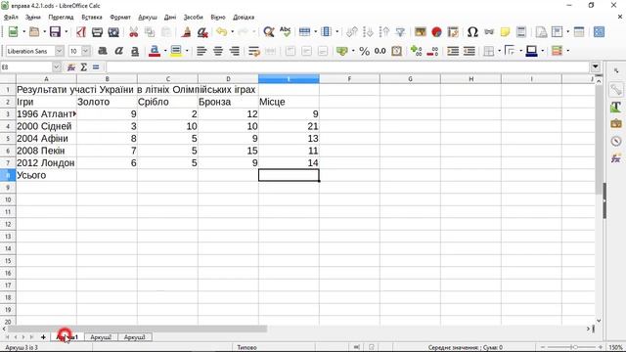Click the Open file folder icon
Viewport: 626px width, 352px height.
coord(34,32)
